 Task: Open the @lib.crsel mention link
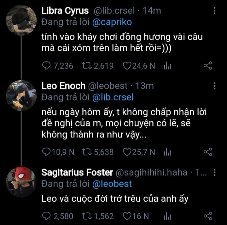(x=113, y=97)
